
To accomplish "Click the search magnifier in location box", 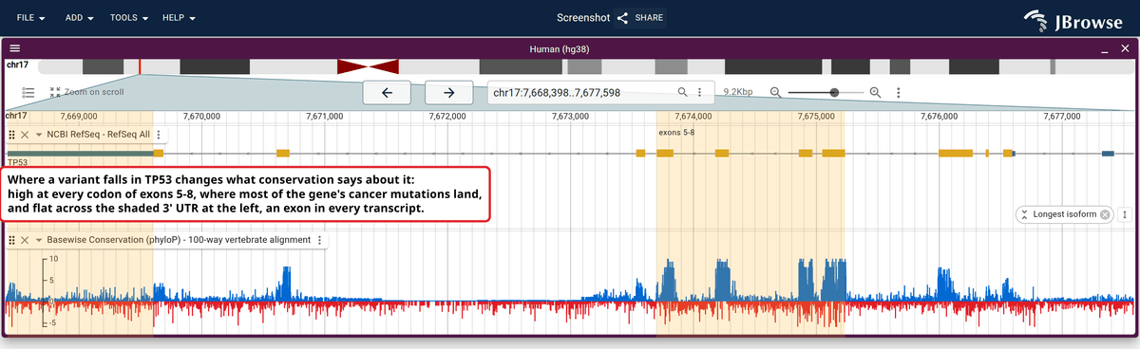I will coord(682,92).
